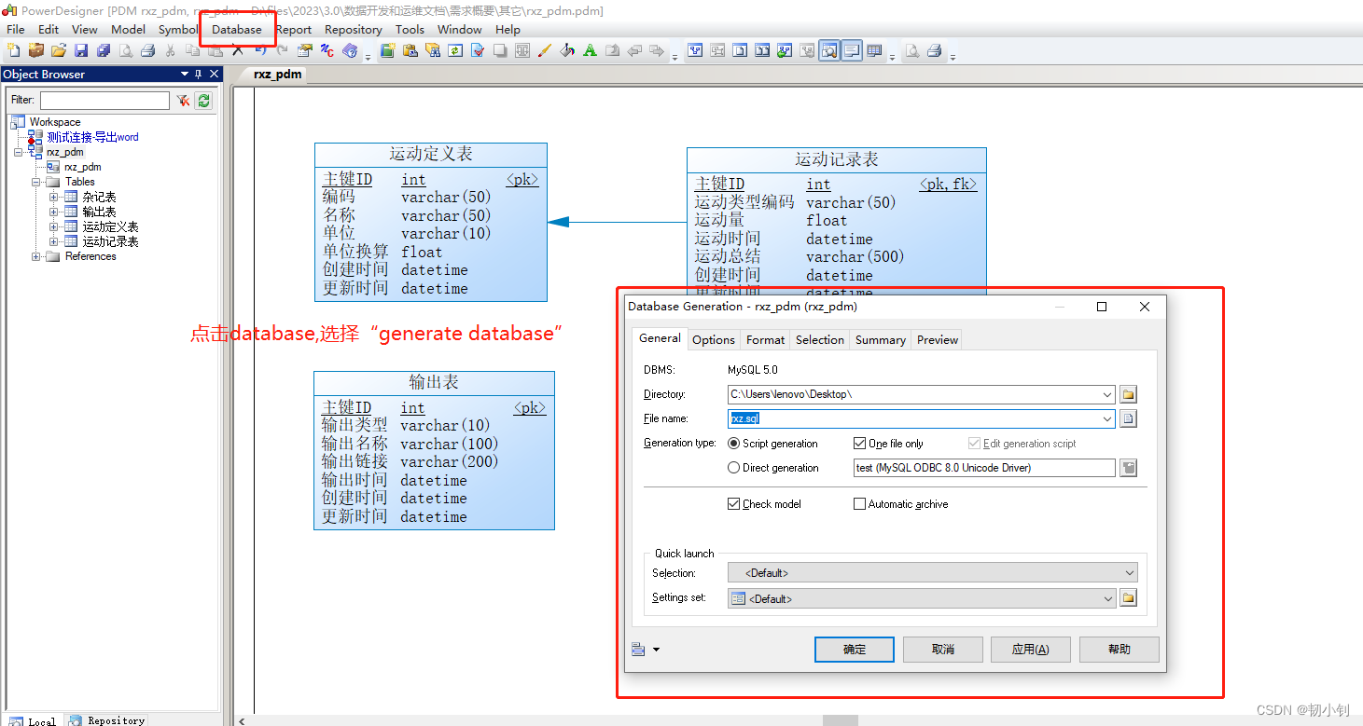Toggle the One file only checkbox
Image resolution: width=1363 pixels, height=726 pixels.
[x=859, y=444]
